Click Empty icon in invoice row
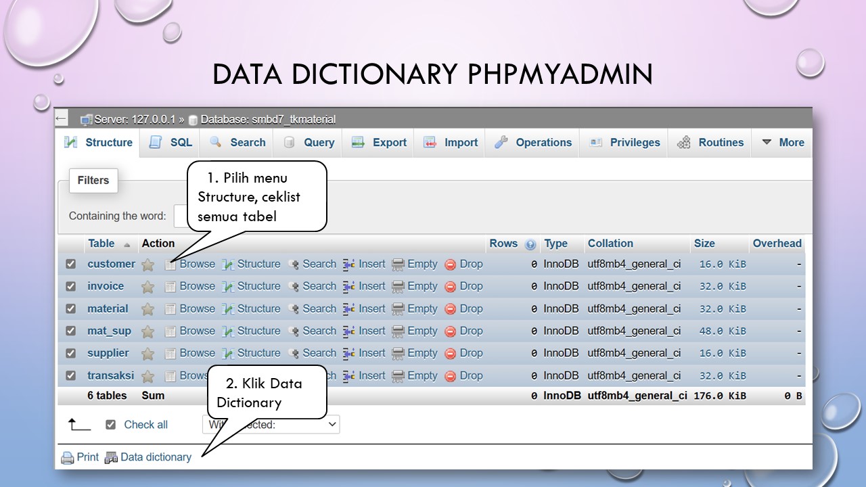Image resolution: width=866 pixels, height=487 pixels. 398,287
